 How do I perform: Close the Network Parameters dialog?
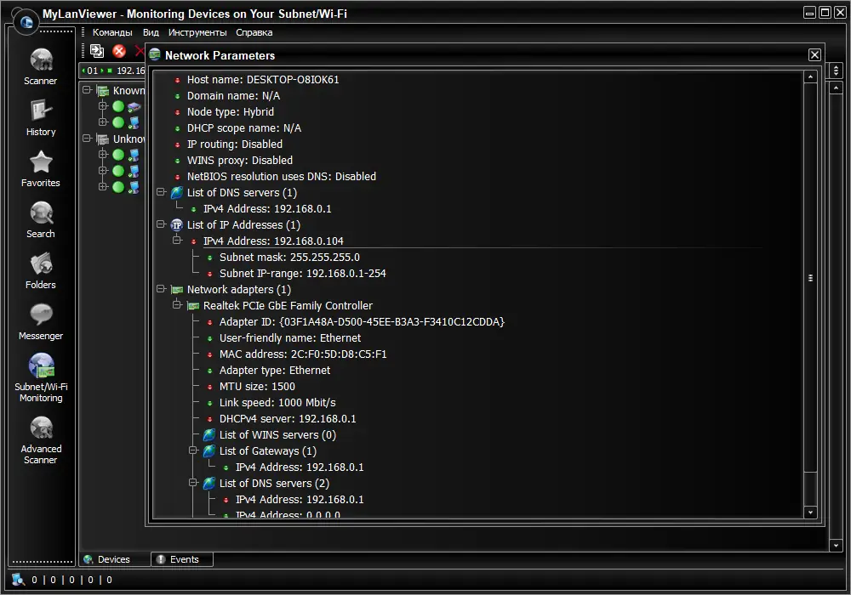[x=814, y=54]
